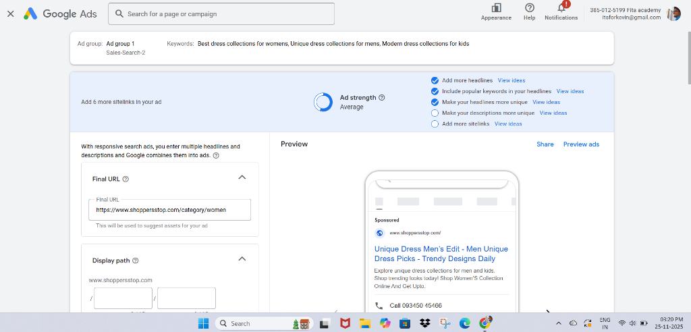
Task: Open the Help menu icon
Action: click(x=530, y=8)
